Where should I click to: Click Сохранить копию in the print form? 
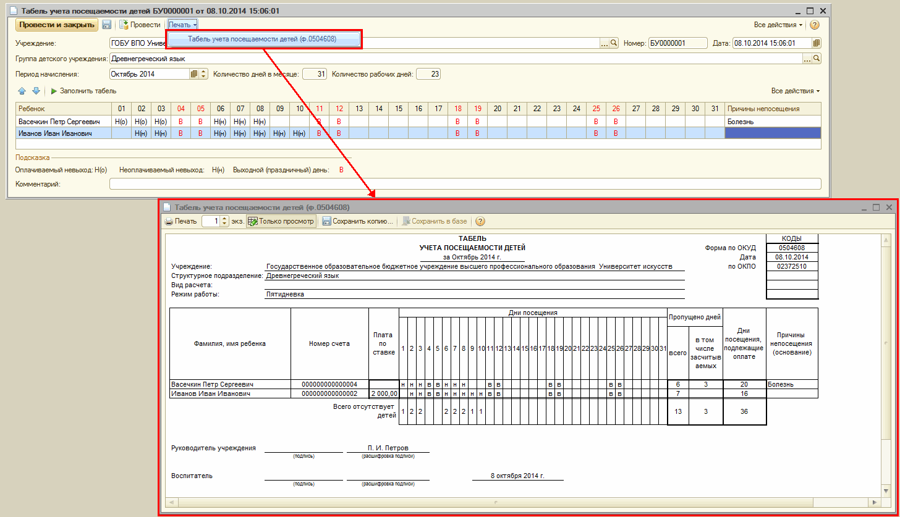357,221
